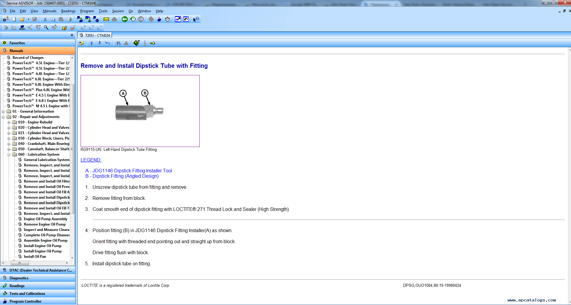Open the Manuals menu
The width and height of the screenshot is (571, 305).
click(x=50, y=11)
